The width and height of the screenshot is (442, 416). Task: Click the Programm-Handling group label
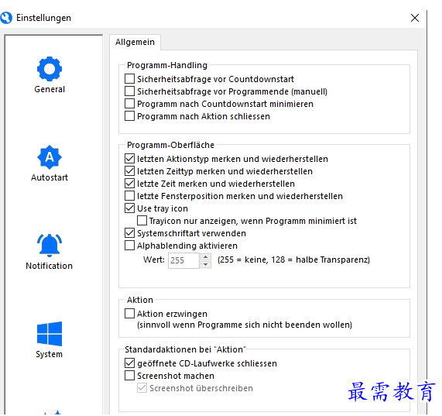167,65
